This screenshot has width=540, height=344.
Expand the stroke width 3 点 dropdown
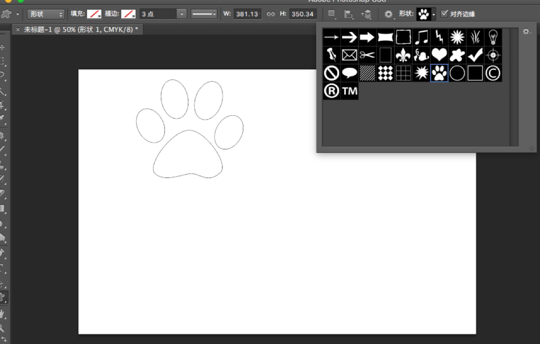[x=182, y=14]
